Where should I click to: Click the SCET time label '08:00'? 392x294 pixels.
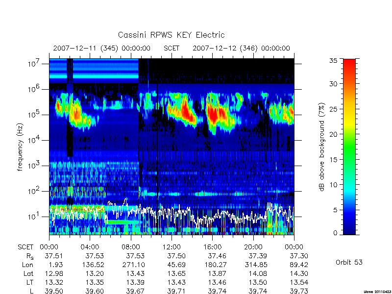[131, 247]
